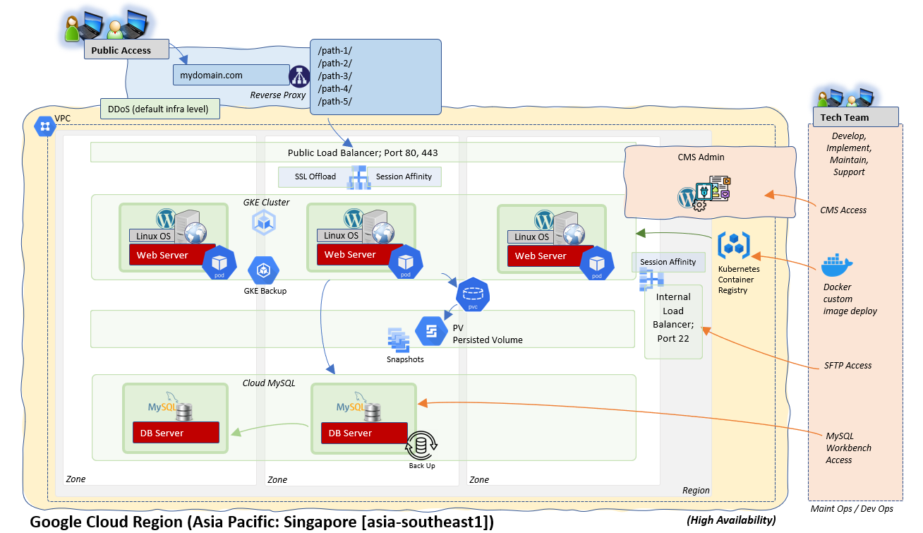Click the Develop, Implement, Maintain, Support text

click(x=849, y=154)
